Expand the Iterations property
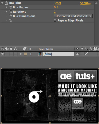 point(6,12)
